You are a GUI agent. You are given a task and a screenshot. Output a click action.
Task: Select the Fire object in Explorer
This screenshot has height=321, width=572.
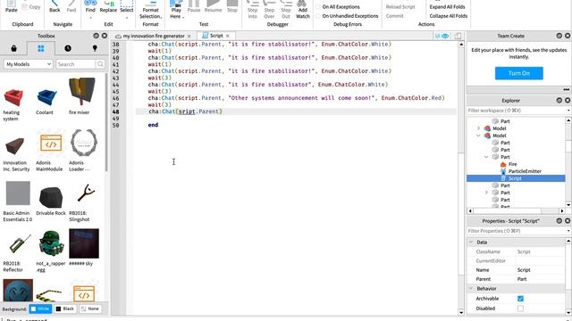tap(512, 164)
